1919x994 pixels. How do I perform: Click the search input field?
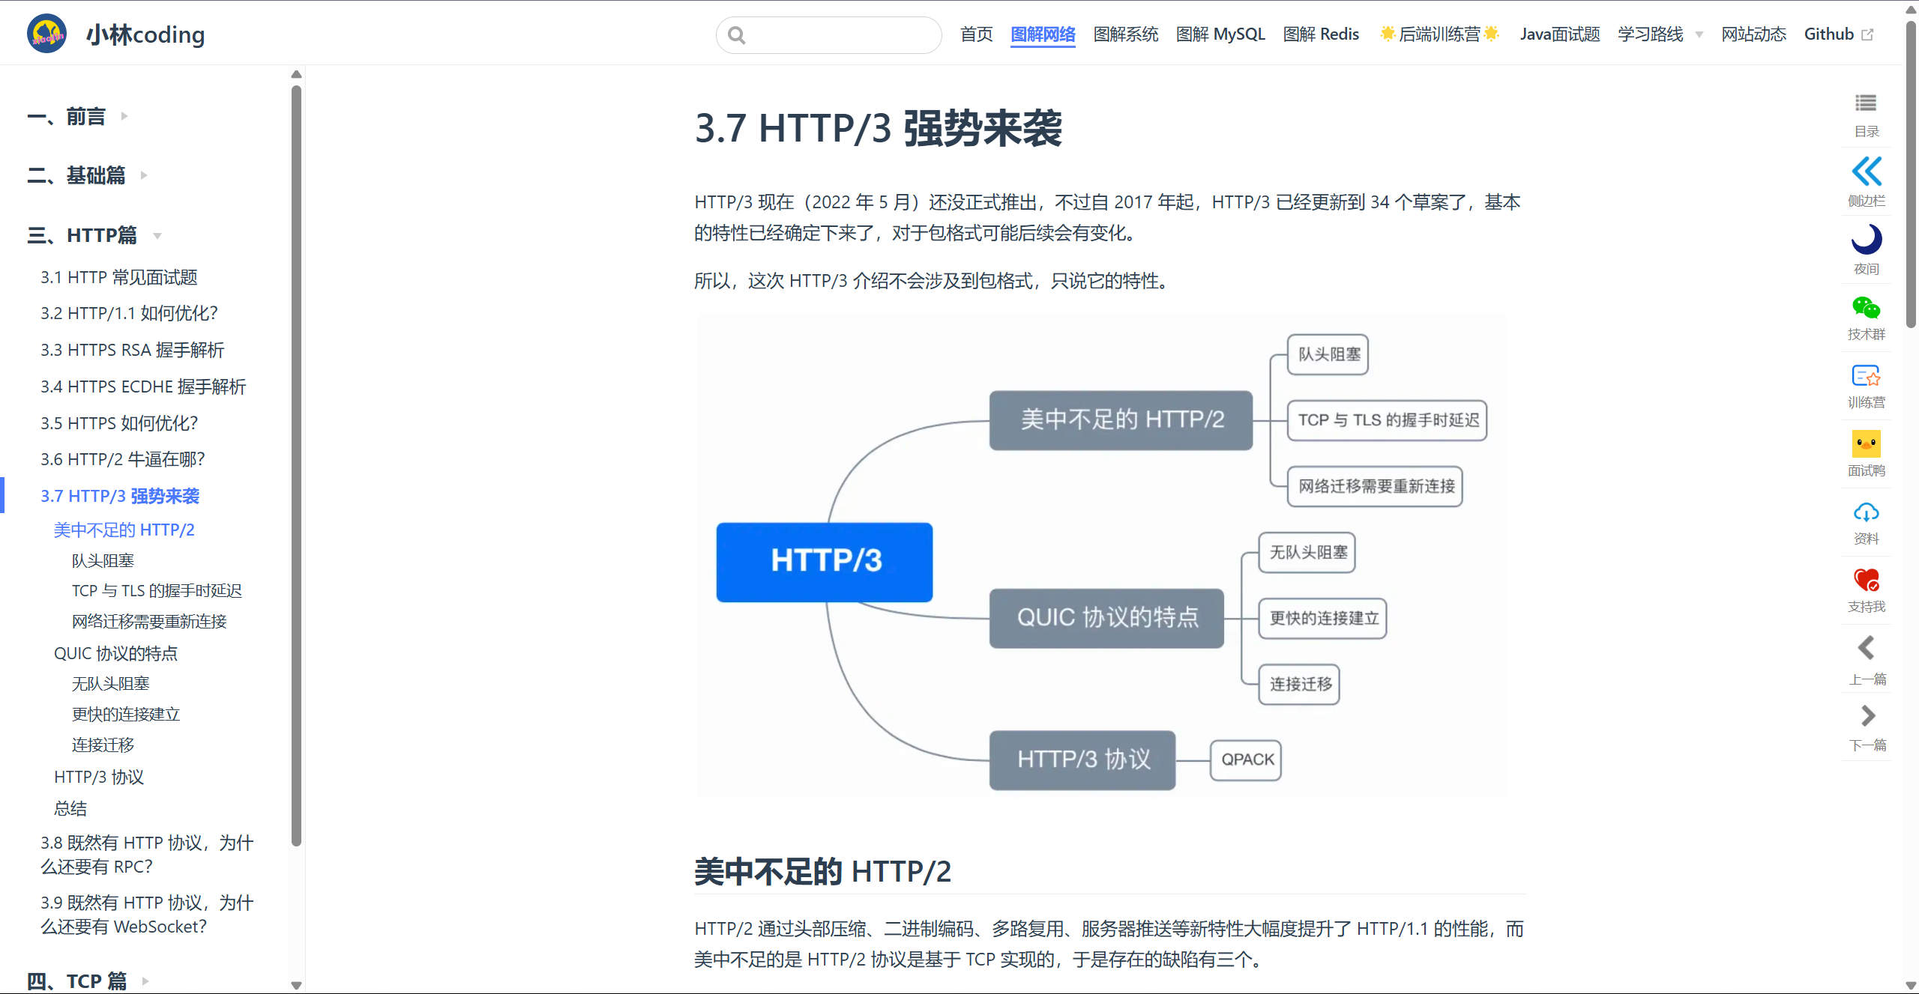[840, 35]
